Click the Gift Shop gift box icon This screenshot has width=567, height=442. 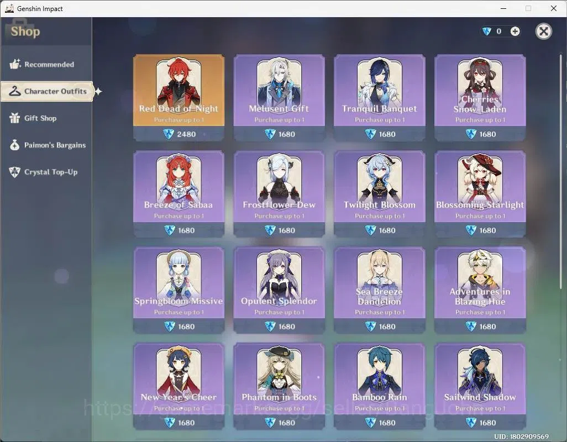[15, 118]
